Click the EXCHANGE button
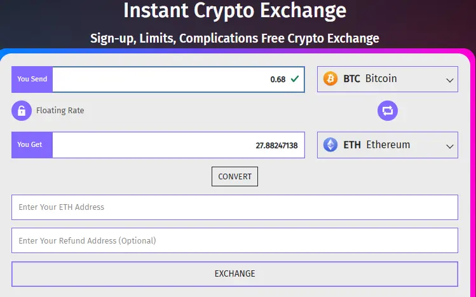This screenshot has width=476, height=297. pos(235,274)
